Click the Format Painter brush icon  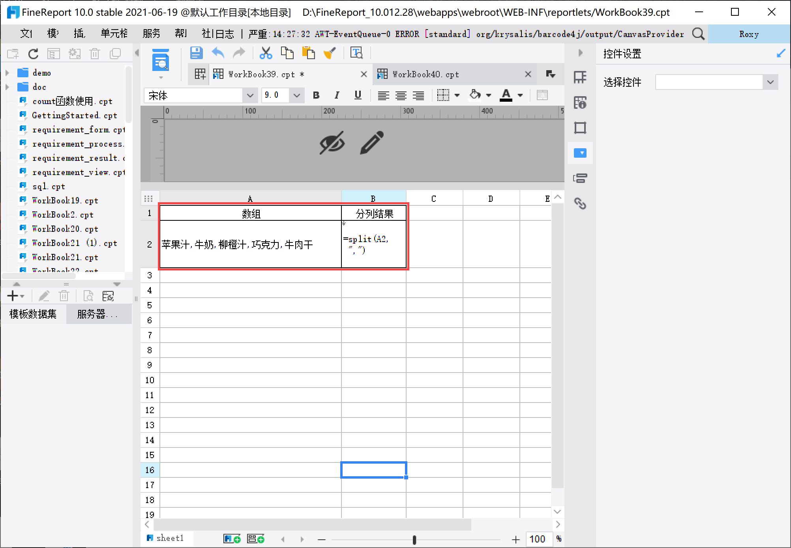330,53
